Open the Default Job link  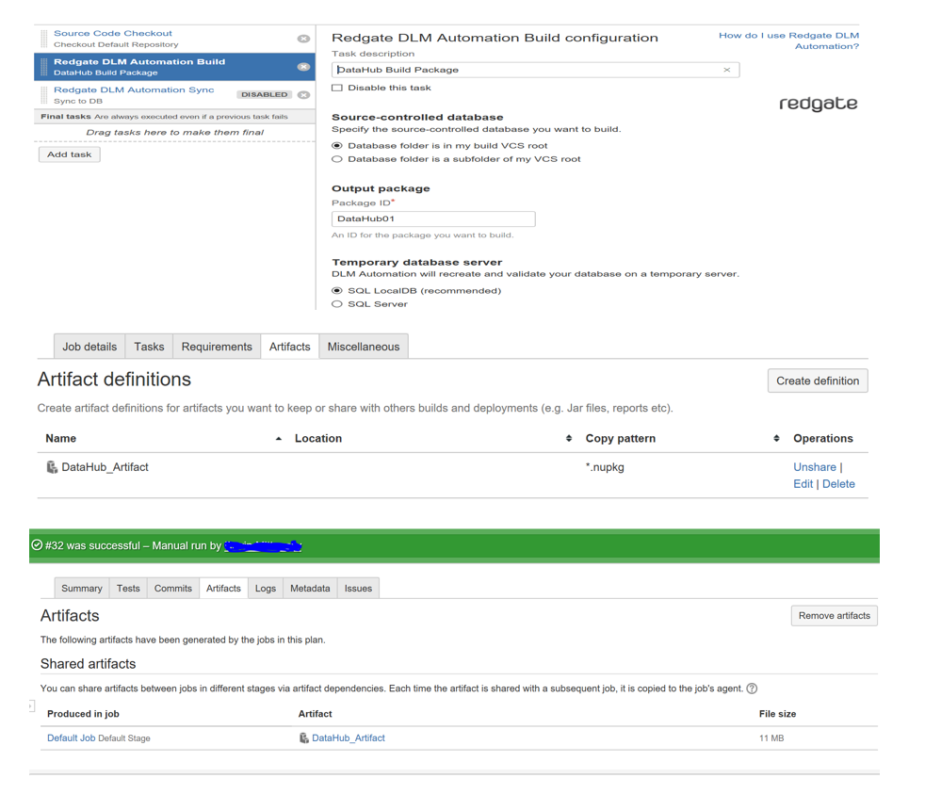pos(71,738)
